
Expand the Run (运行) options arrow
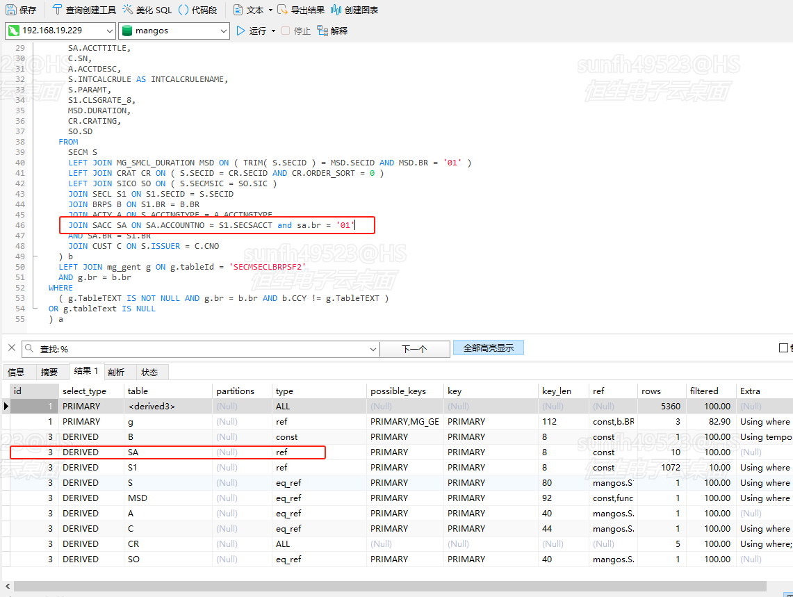(x=273, y=31)
